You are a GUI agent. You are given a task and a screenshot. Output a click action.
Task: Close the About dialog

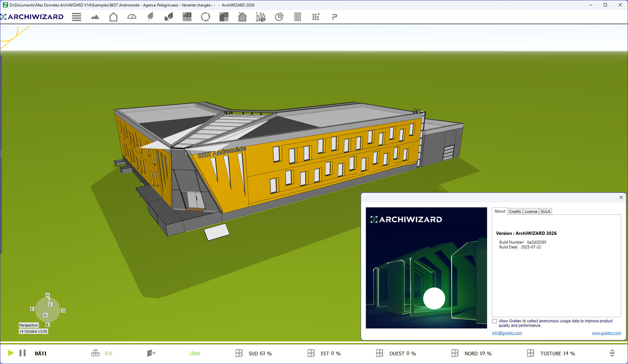(x=621, y=197)
